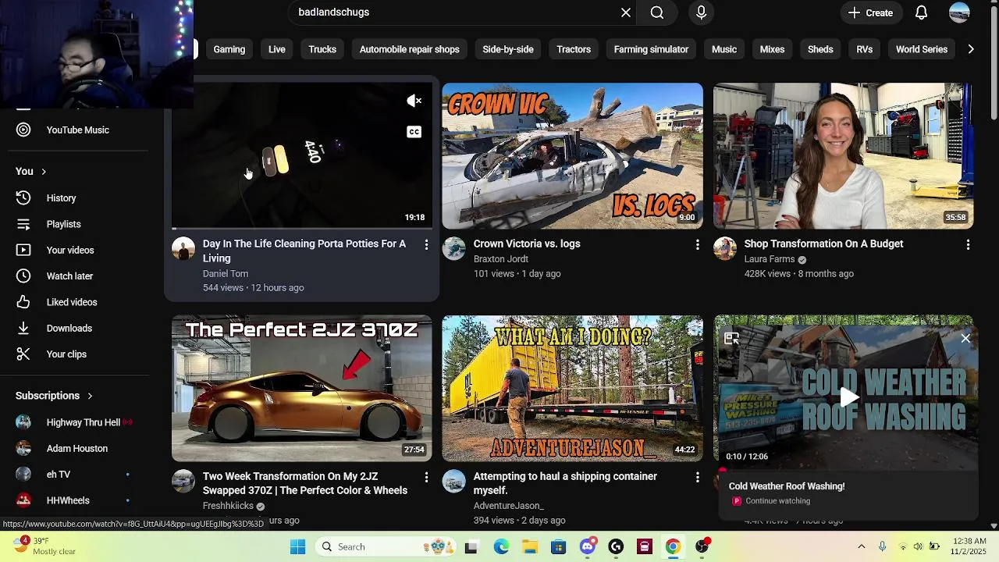999x562 pixels.
Task: Play the Cold Weather Roof Washing miniplayer
Action: point(849,397)
